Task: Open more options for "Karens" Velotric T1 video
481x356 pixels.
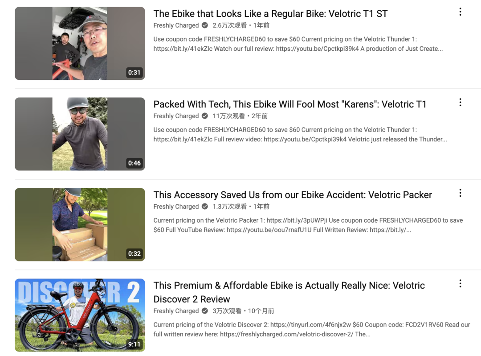Action: click(x=460, y=103)
